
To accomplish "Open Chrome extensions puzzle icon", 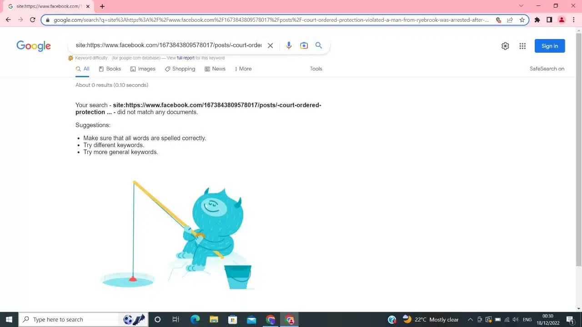I will point(537,20).
